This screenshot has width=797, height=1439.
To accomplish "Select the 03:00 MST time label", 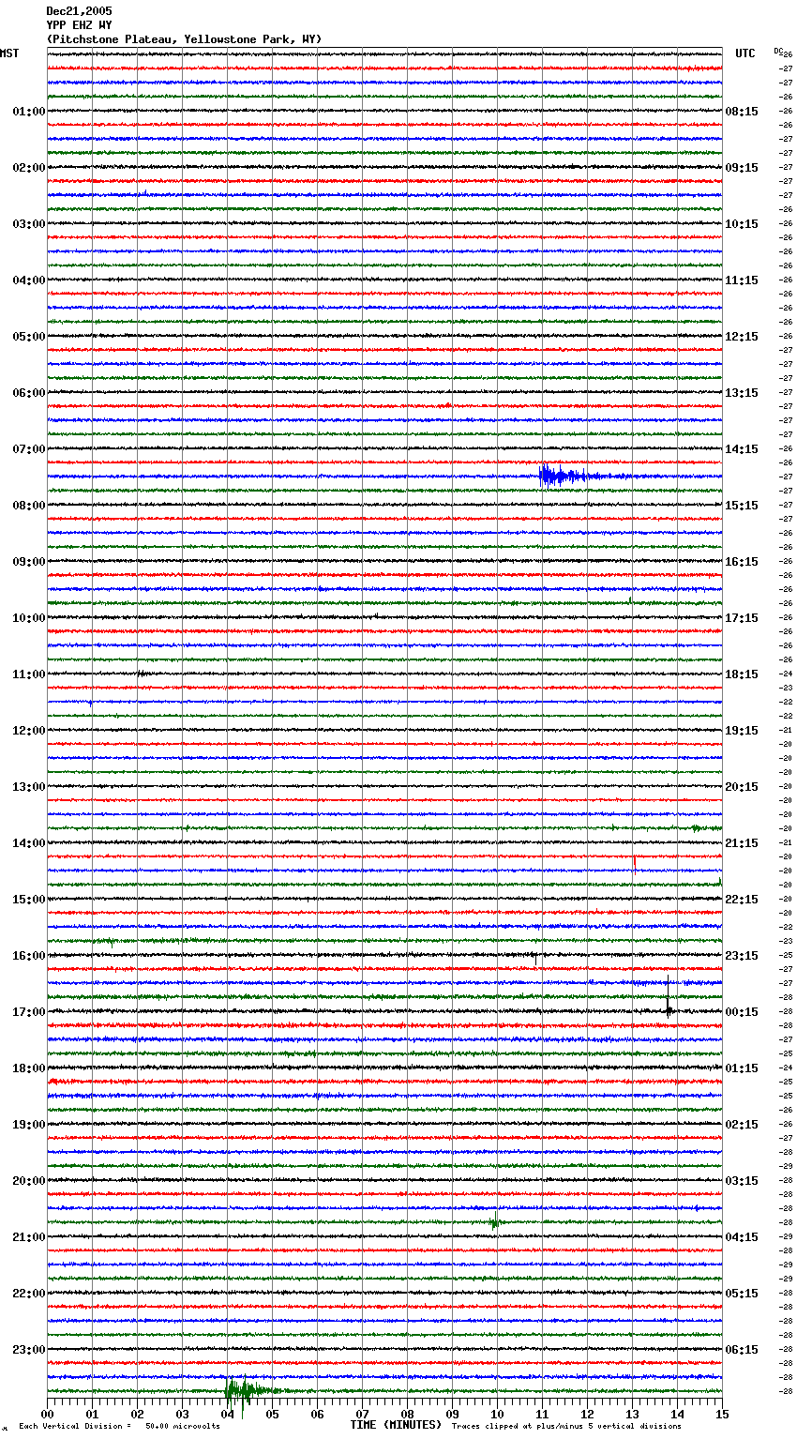I will tap(28, 224).
